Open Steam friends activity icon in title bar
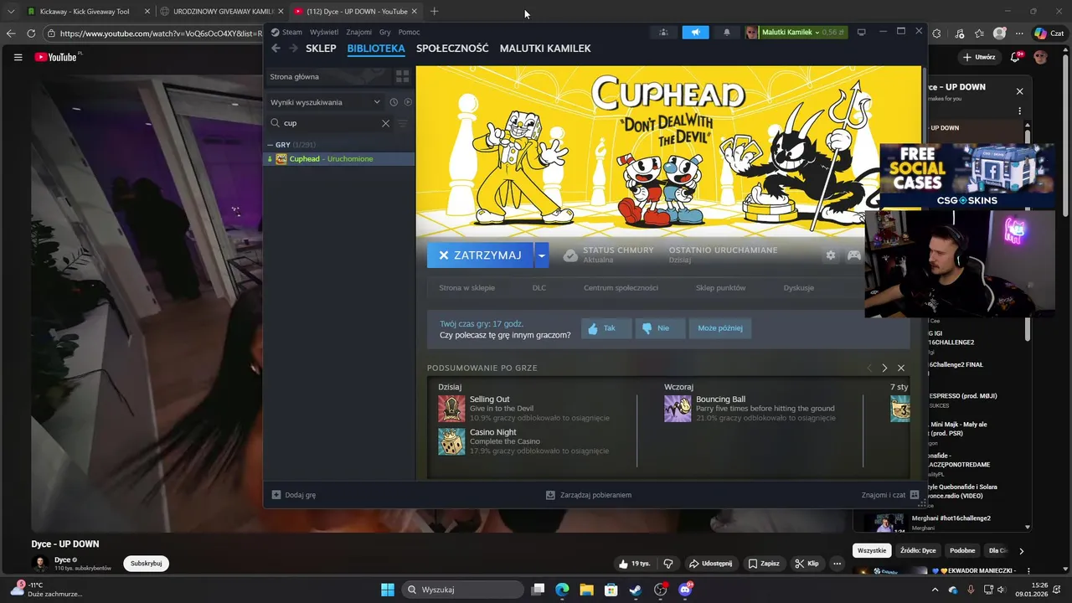 [x=663, y=32]
